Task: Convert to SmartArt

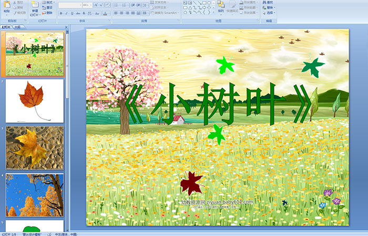Action: pos(165,13)
